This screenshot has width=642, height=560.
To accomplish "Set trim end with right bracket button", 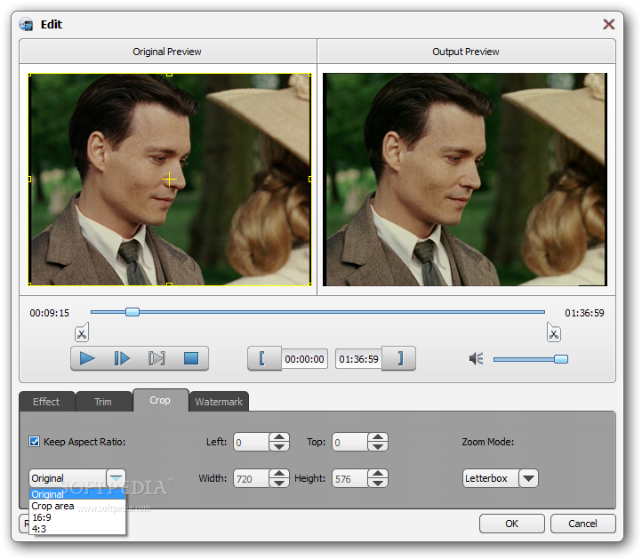I will (398, 358).
